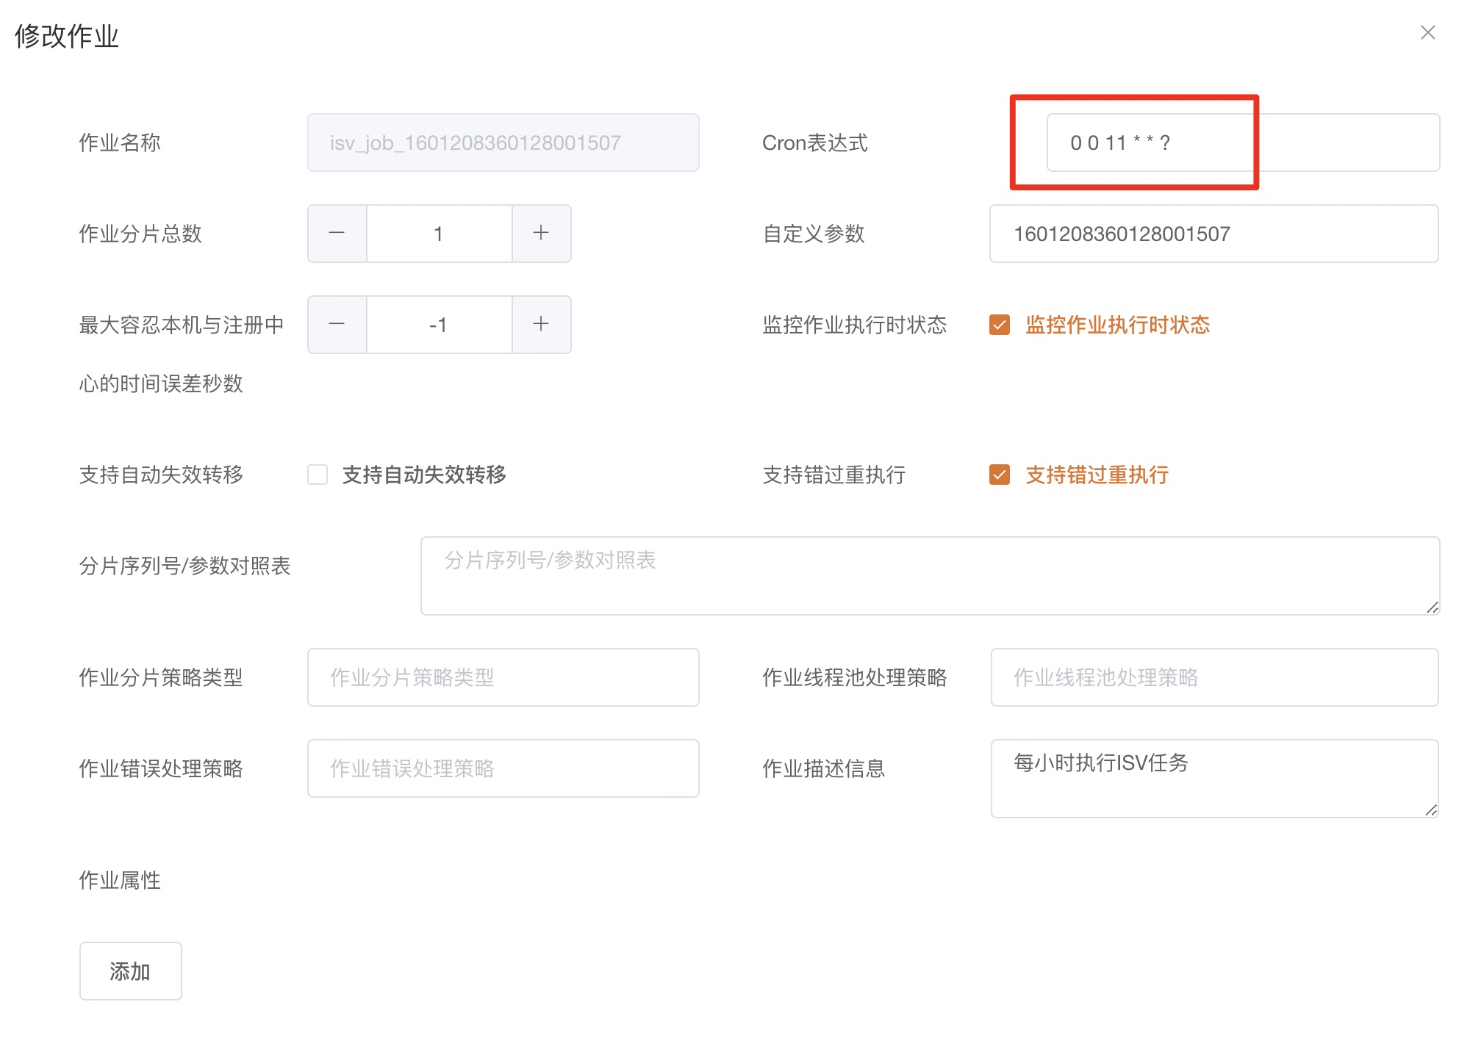
Task: Click the 作业错误处理策略 input field
Action: point(503,768)
